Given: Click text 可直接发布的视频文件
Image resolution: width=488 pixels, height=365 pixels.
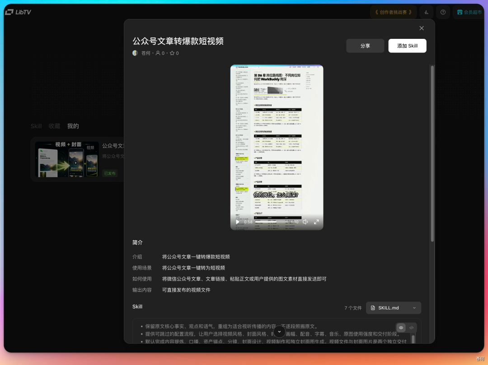Looking at the screenshot, I should click(186, 290).
